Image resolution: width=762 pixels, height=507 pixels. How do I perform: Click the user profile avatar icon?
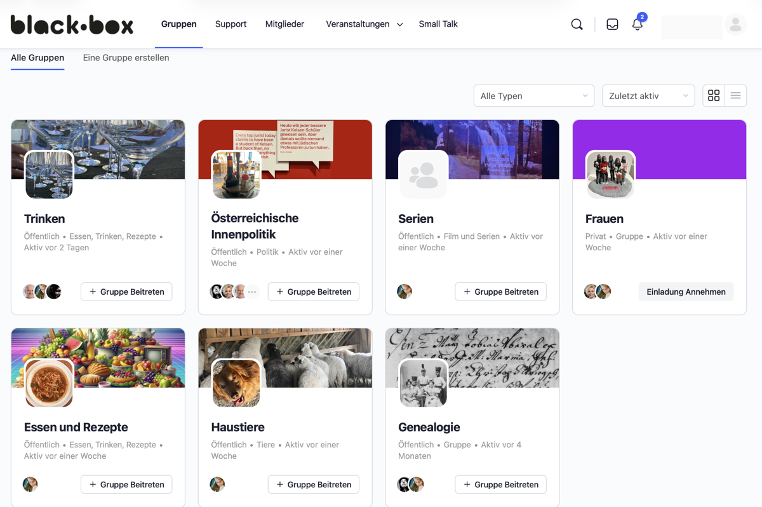click(x=735, y=25)
